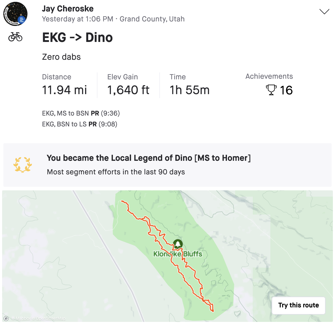Open the EKG, BSN to LS segment

tap(64, 124)
